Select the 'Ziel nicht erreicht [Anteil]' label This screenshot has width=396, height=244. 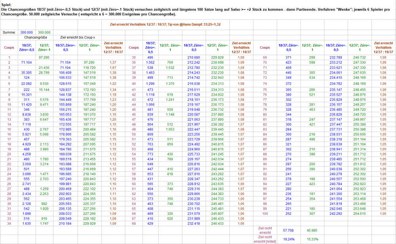tap(265, 239)
